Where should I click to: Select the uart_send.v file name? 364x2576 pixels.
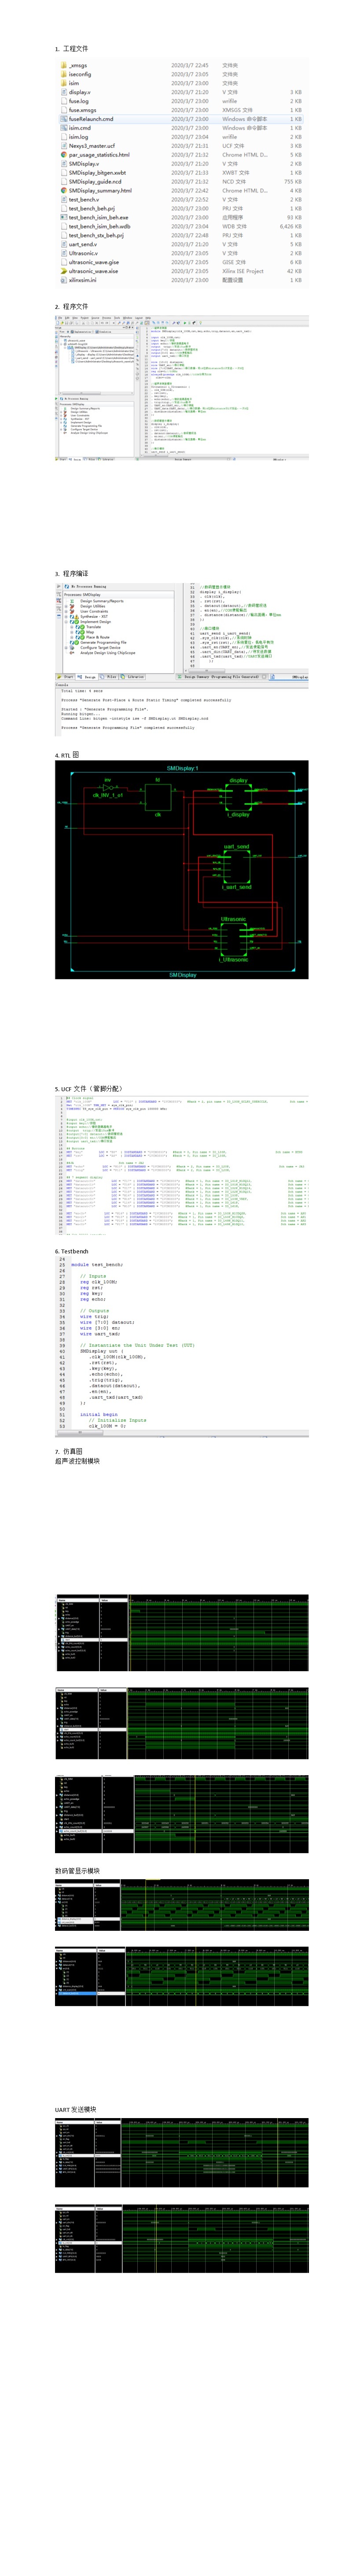tap(83, 244)
